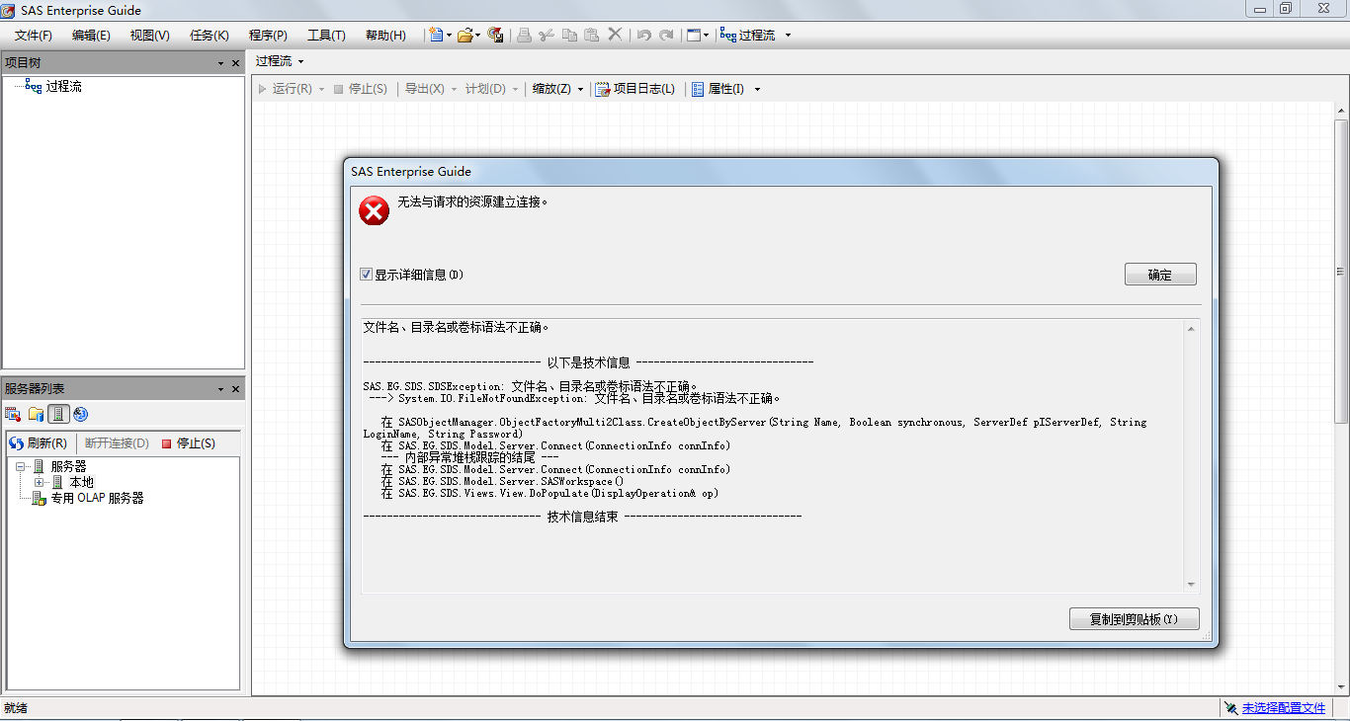The height and width of the screenshot is (721, 1350).
Task: Expand the 本地 server node
Action: click(x=39, y=482)
